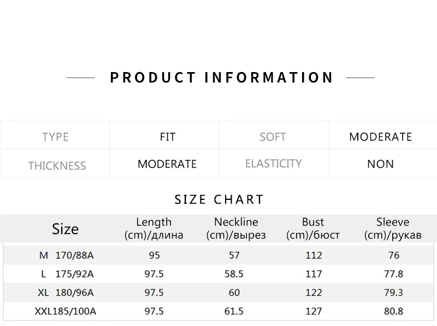Click the L 175/92A size row label

tap(67, 274)
